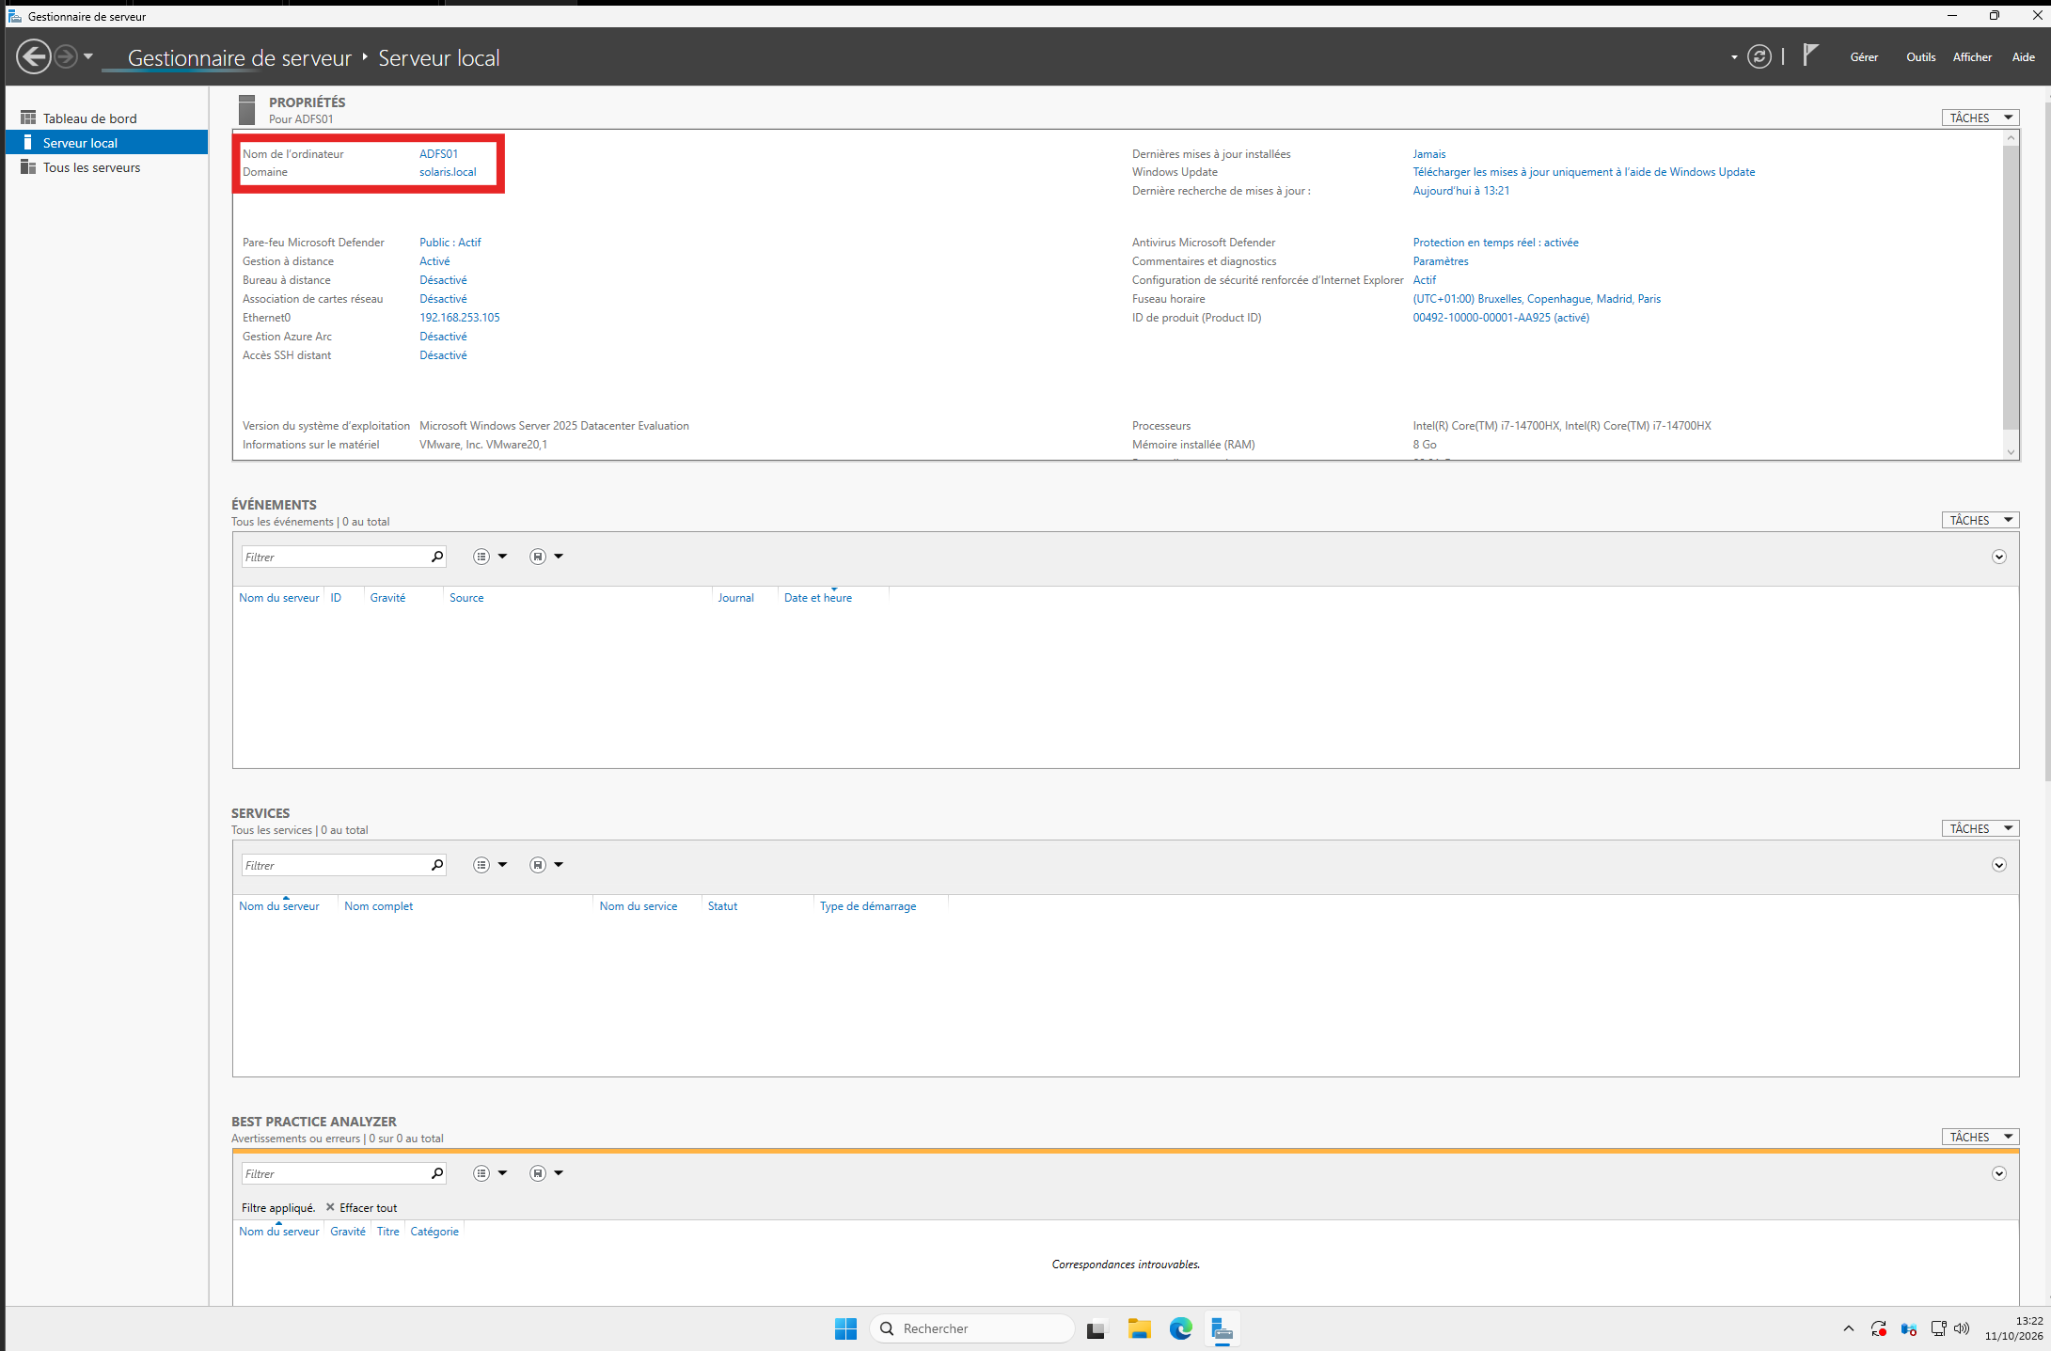Click search icon in Événements filter

[437, 557]
